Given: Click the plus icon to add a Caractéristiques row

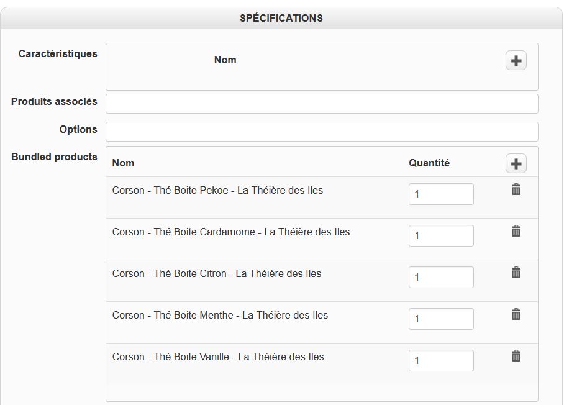Looking at the screenshot, I should 516,60.
